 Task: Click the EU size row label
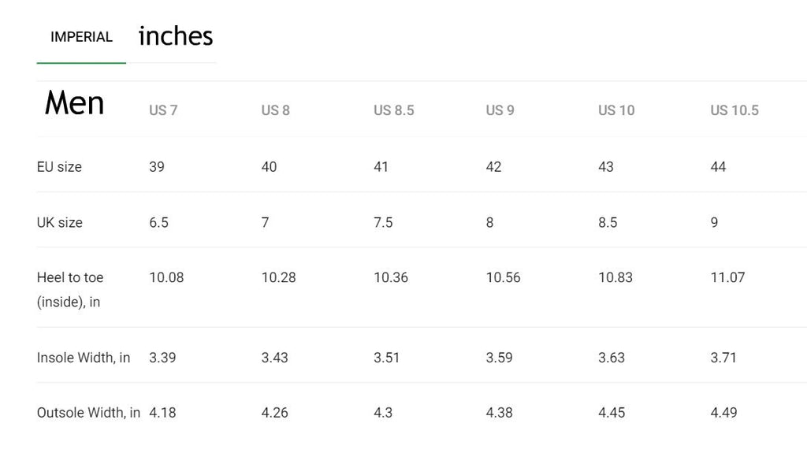(x=59, y=167)
